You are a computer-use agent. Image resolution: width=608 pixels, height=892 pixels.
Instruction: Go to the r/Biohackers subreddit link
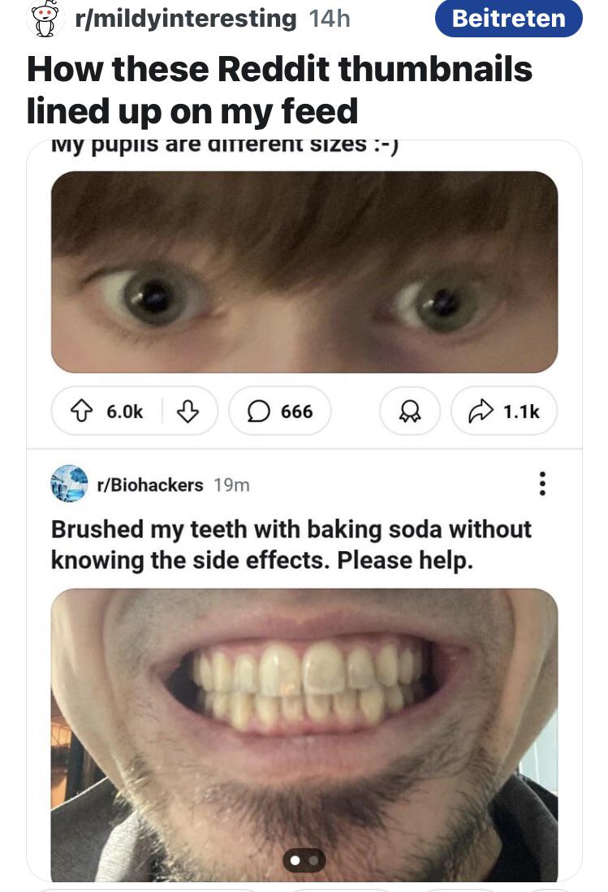click(149, 485)
